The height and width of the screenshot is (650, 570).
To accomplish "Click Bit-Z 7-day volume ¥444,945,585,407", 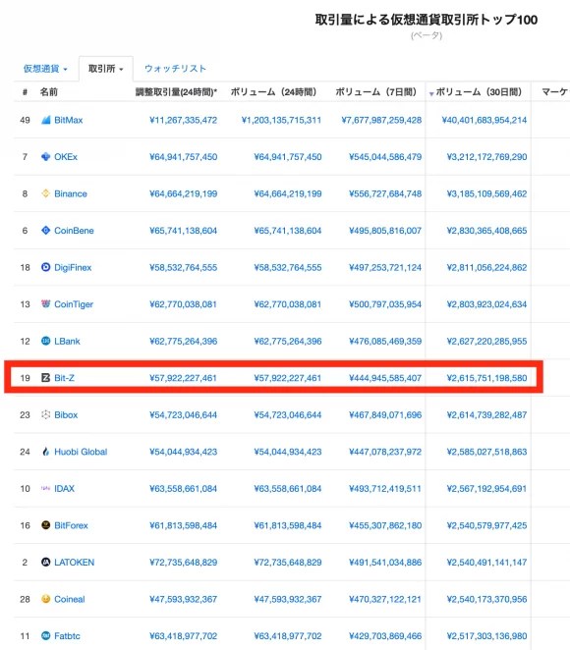I will pyautogui.click(x=385, y=378).
